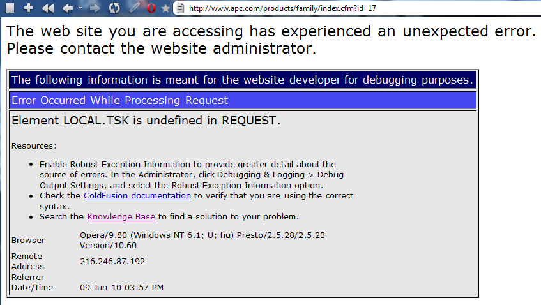Viewport: 541px width, 305px height.
Task: Toggle the Opera side panel button
Action: click(11, 8)
